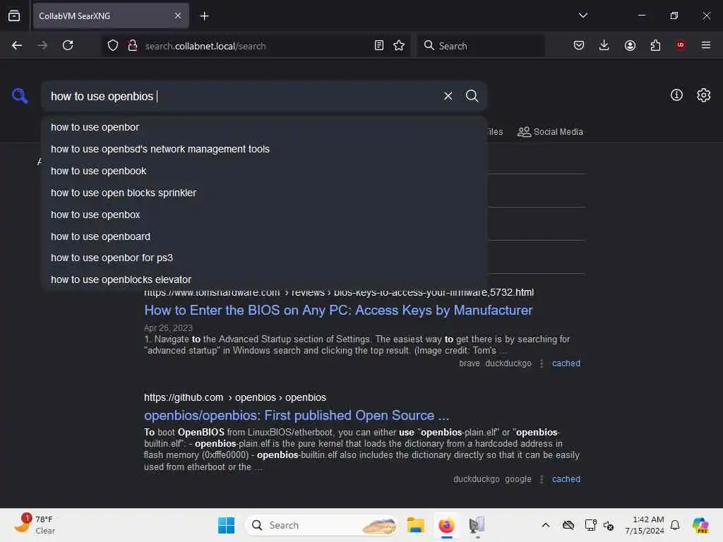The width and height of the screenshot is (723, 542).
Task: Open result options dots beside duckduckgo google
Action: pyautogui.click(x=542, y=479)
